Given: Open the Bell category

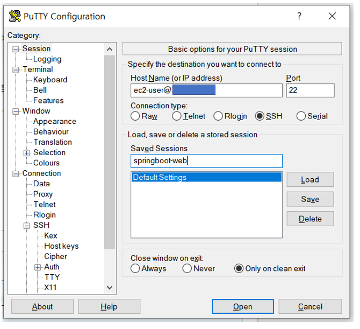Looking at the screenshot, I should pos(40,90).
